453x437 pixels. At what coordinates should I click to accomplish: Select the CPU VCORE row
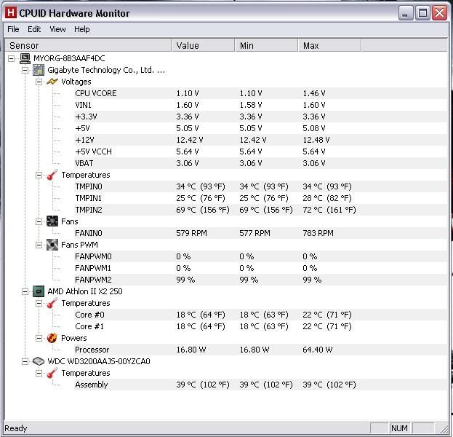point(260,93)
